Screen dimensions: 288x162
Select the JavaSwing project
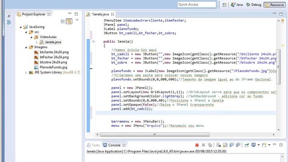(36, 27)
